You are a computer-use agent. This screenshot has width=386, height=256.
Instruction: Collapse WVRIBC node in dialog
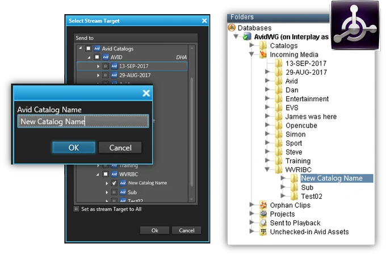pyautogui.click(x=98, y=174)
